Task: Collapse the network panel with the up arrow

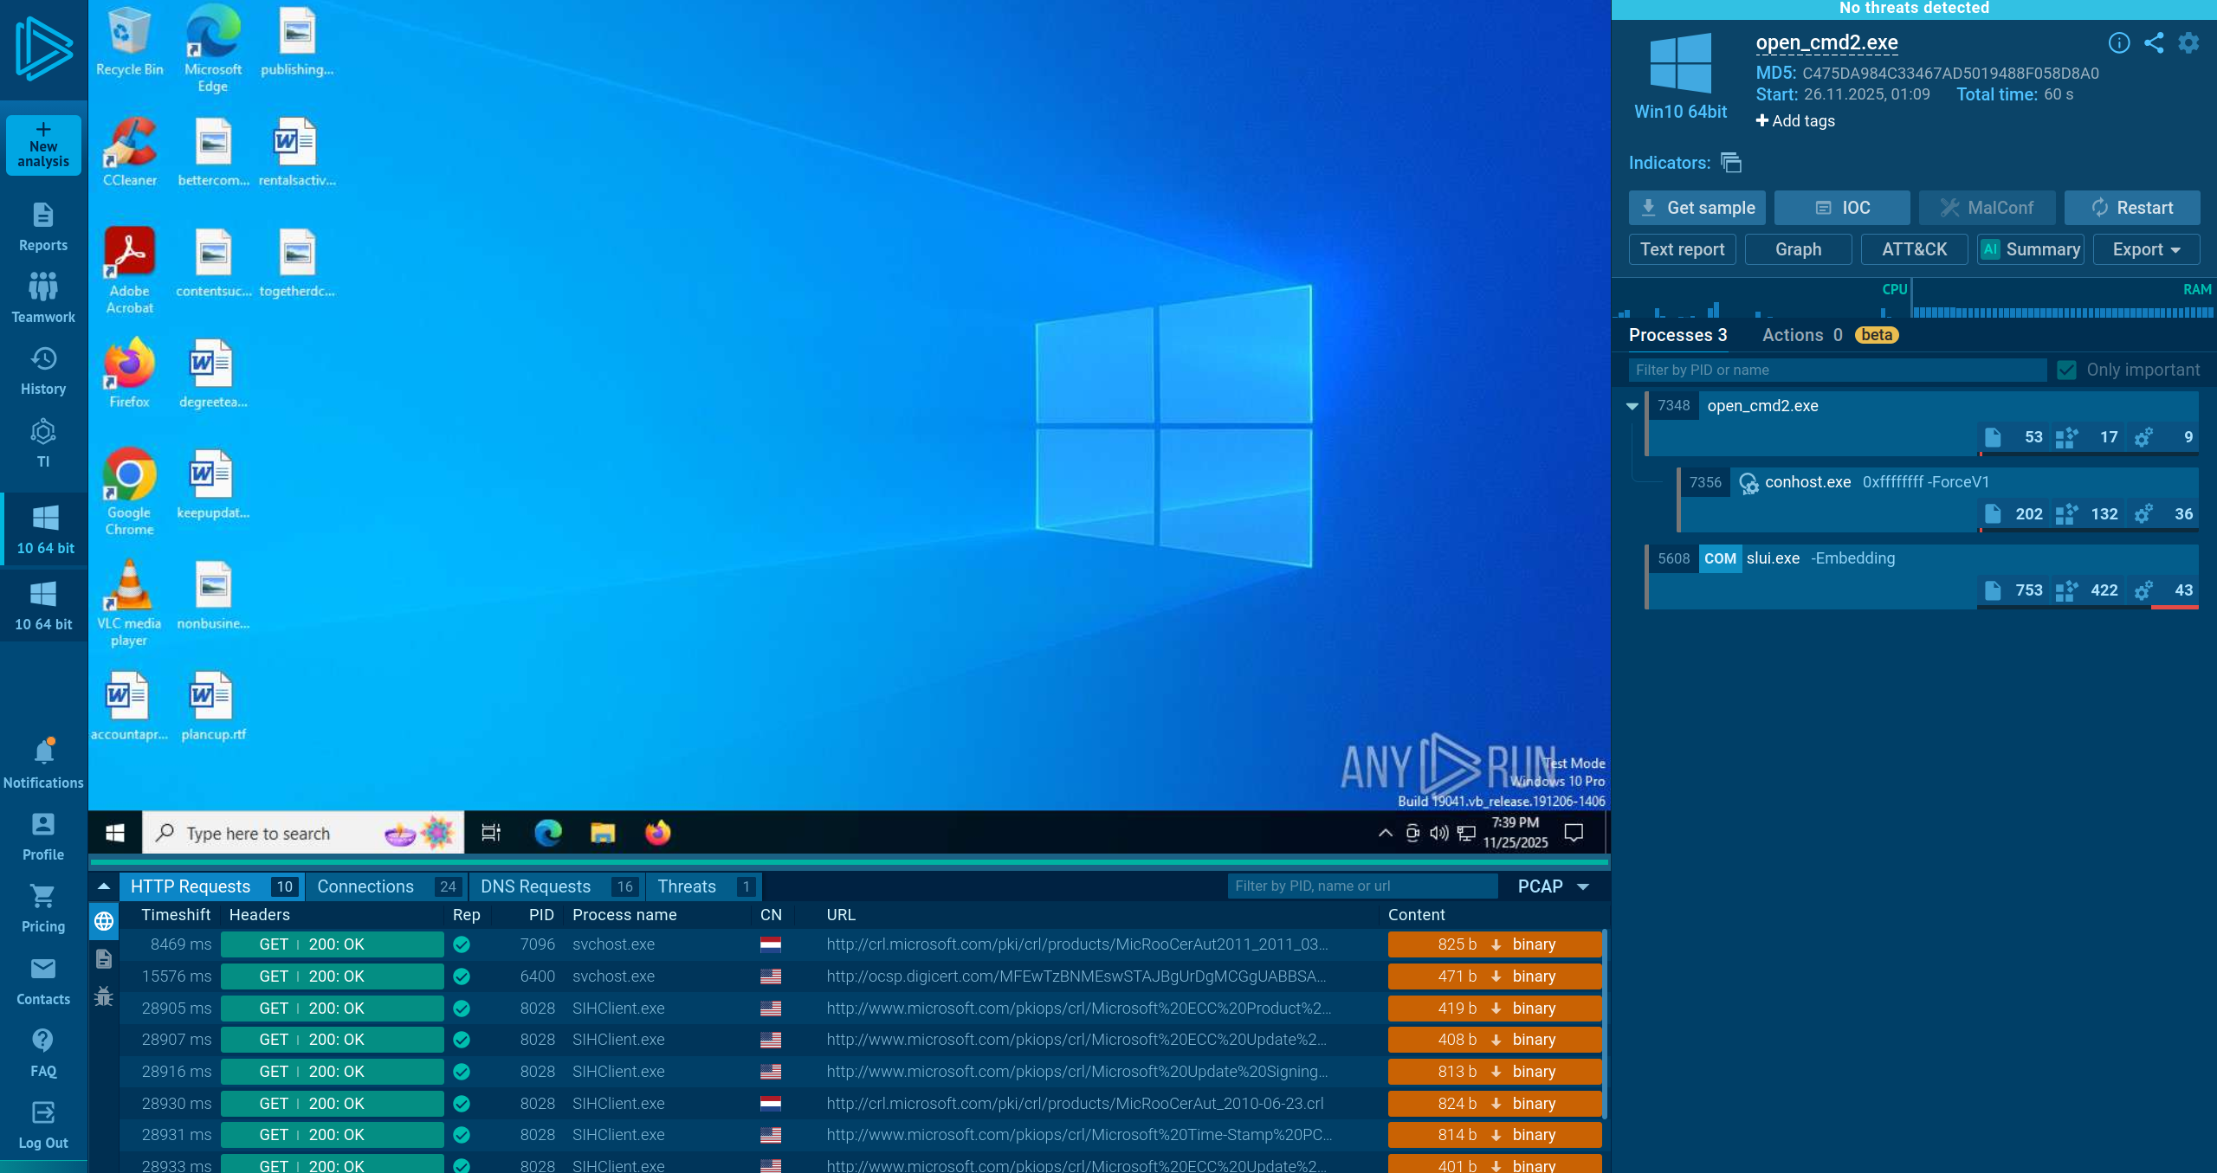Action: pos(104,886)
